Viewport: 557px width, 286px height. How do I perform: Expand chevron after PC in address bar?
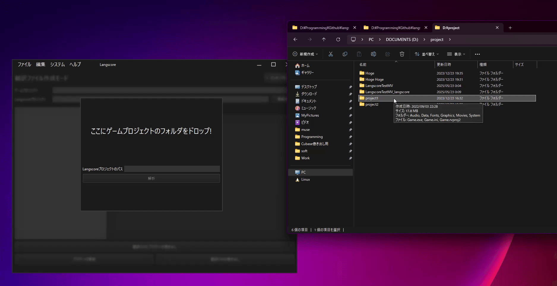380,39
